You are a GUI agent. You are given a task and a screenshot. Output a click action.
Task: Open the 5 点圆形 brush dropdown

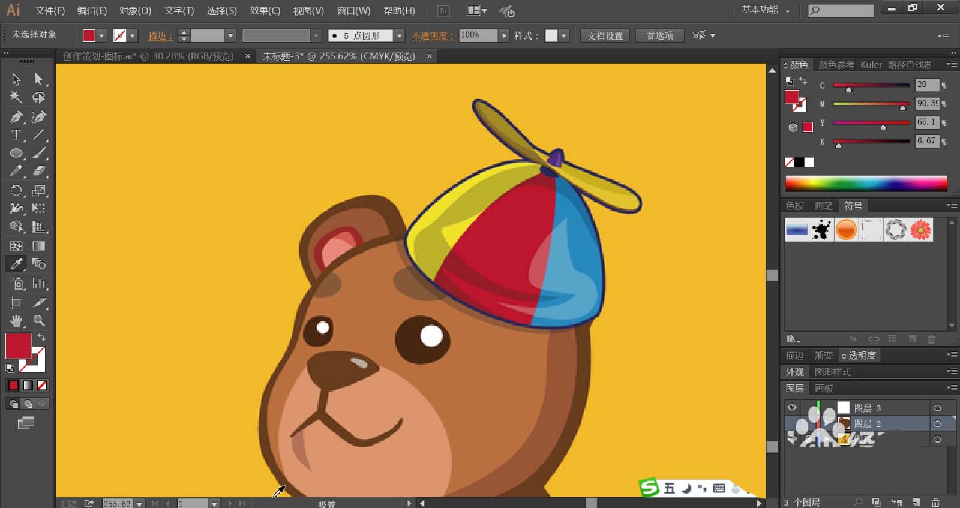coord(400,36)
